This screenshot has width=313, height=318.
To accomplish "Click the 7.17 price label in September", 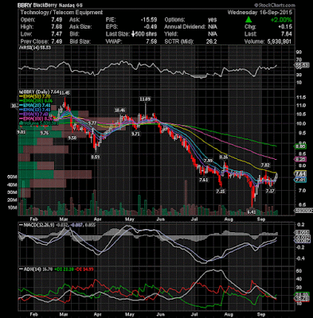I will click(x=270, y=191).
